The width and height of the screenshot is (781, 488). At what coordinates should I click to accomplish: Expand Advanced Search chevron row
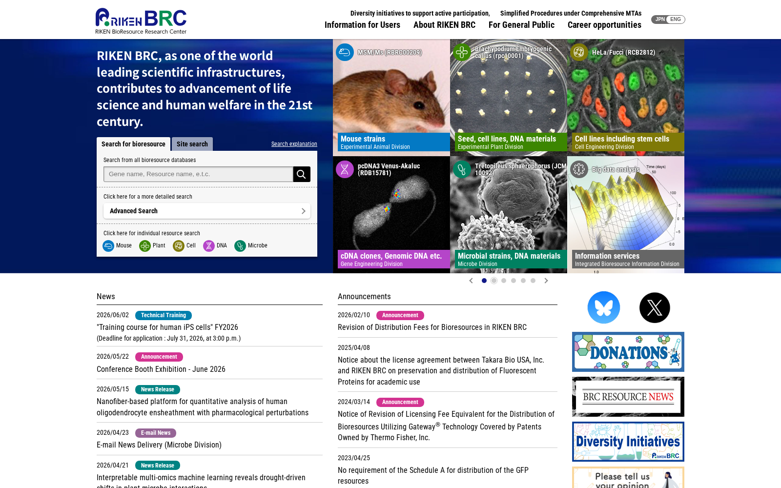coord(207,211)
